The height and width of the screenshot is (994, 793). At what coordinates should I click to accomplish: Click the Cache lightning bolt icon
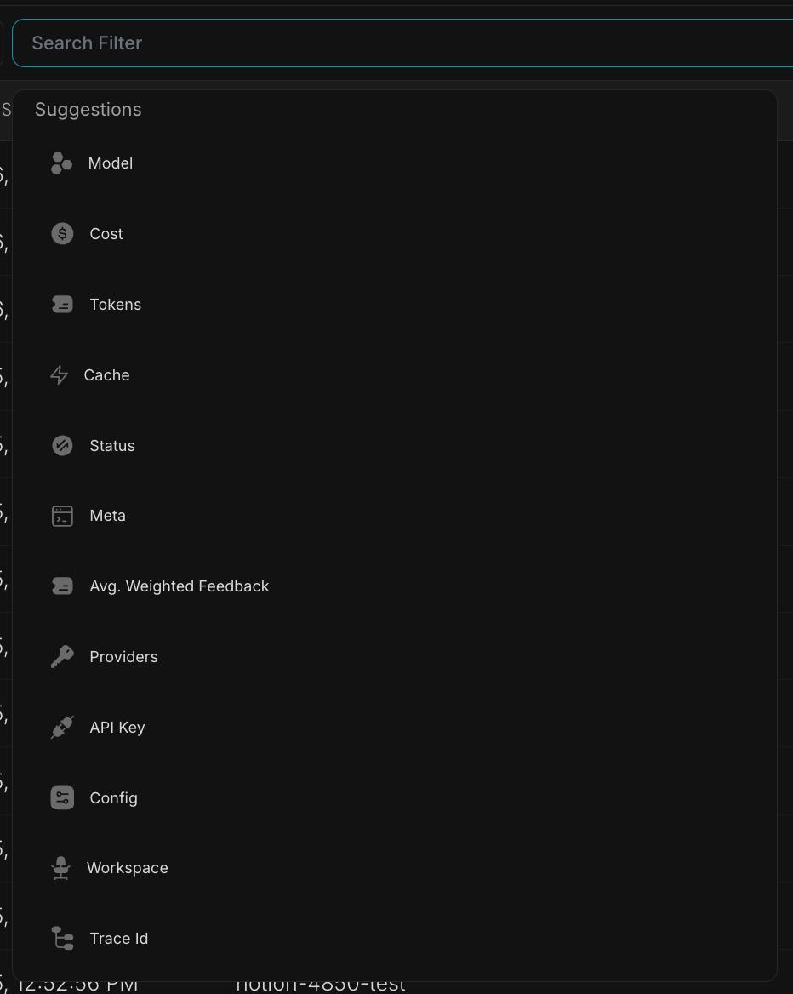[59, 375]
